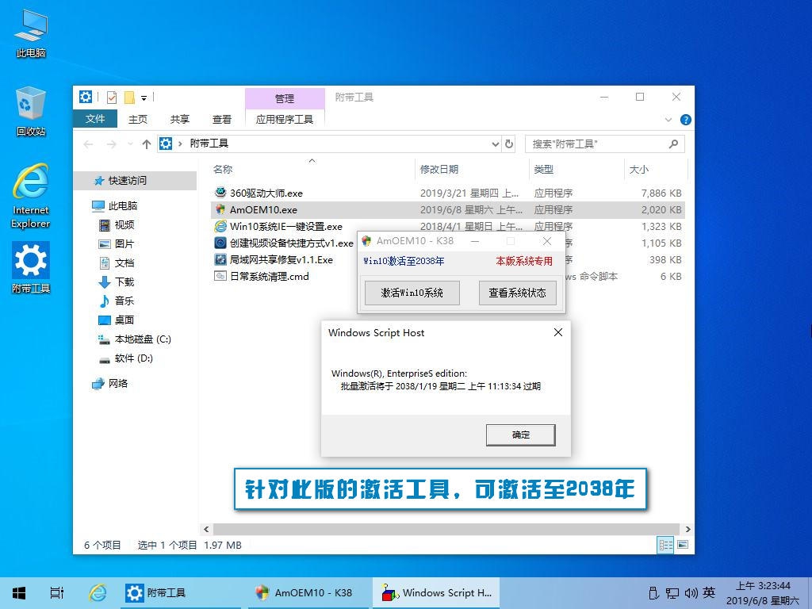Close the Windows Script Host dialog
812x609 pixels.
click(557, 332)
